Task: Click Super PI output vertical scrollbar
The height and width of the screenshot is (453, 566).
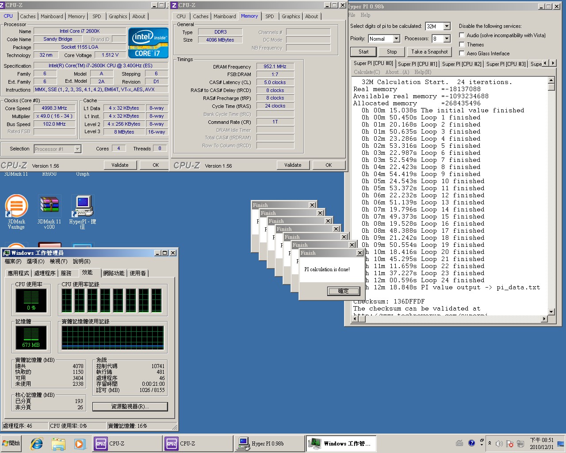Action: point(551,196)
